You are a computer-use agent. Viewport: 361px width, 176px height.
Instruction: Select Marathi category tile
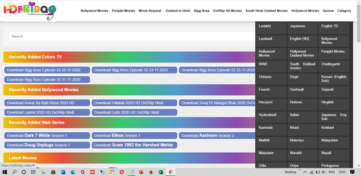point(302,155)
